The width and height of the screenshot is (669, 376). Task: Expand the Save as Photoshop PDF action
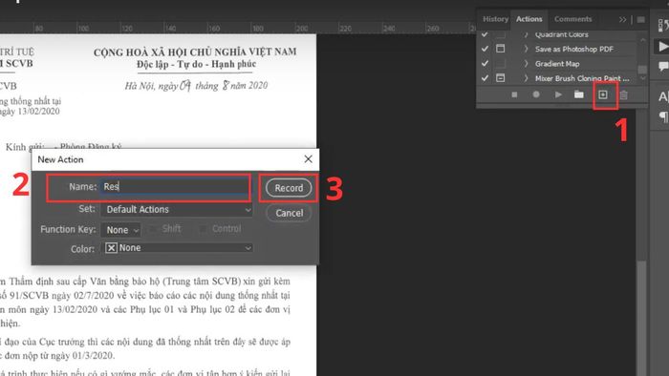click(x=526, y=49)
